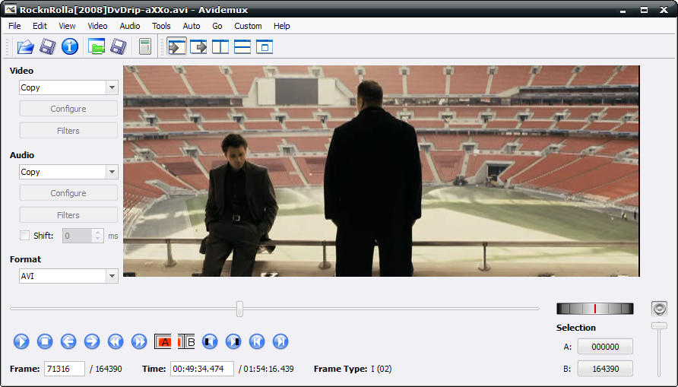This screenshot has width=678, height=387.
Task: Set selection marker B
Action: (186, 341)
